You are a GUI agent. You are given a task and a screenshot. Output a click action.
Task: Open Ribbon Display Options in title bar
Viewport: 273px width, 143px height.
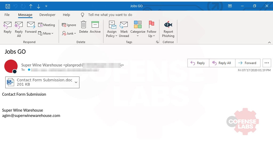[230, 6]
